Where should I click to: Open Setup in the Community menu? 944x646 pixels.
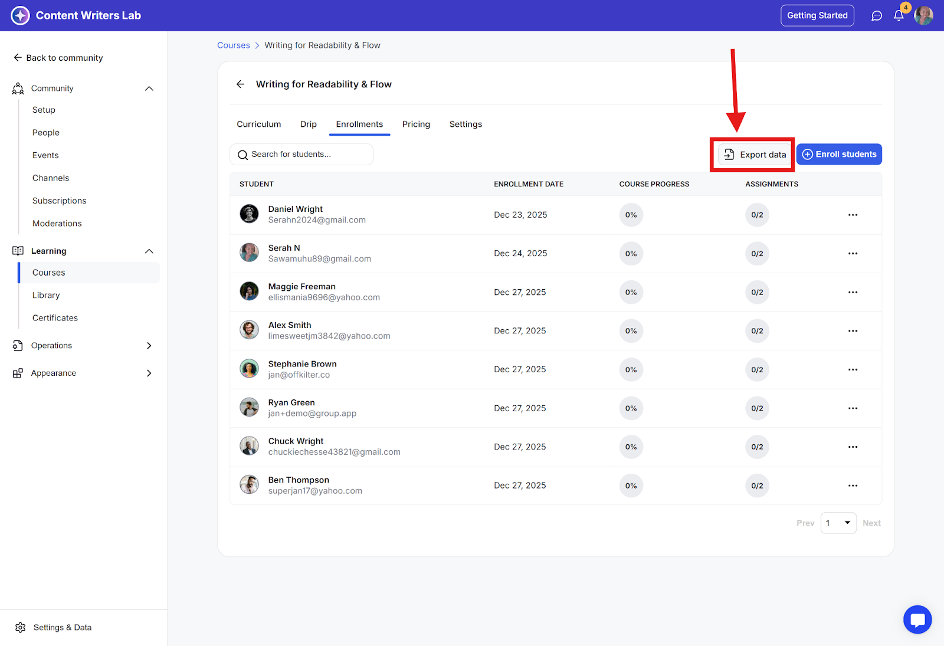(x=44, y=110)
